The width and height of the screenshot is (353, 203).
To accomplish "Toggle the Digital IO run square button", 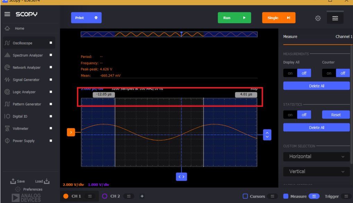I will [51, 116].
